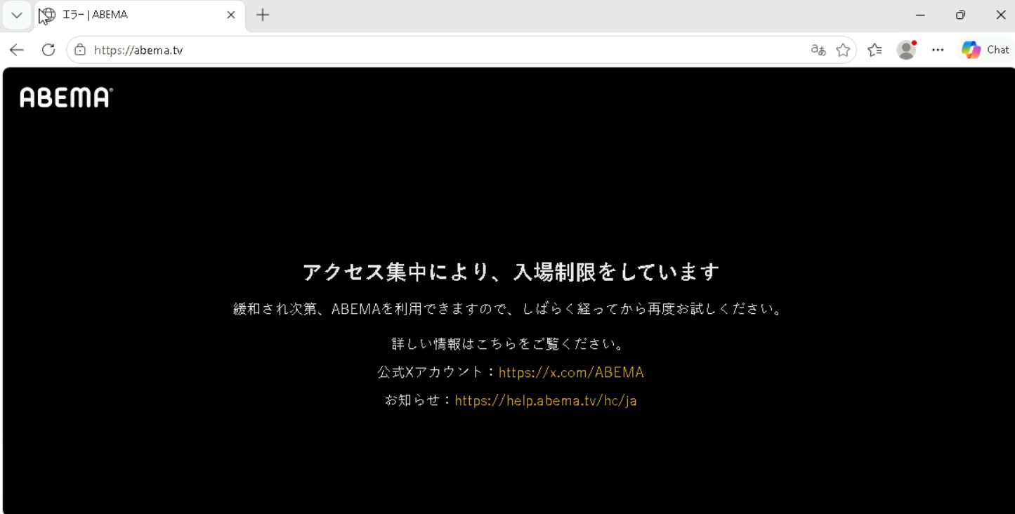Go back with the back arrow
Viewport: 1015px width, 514px height.
(17, 50)
